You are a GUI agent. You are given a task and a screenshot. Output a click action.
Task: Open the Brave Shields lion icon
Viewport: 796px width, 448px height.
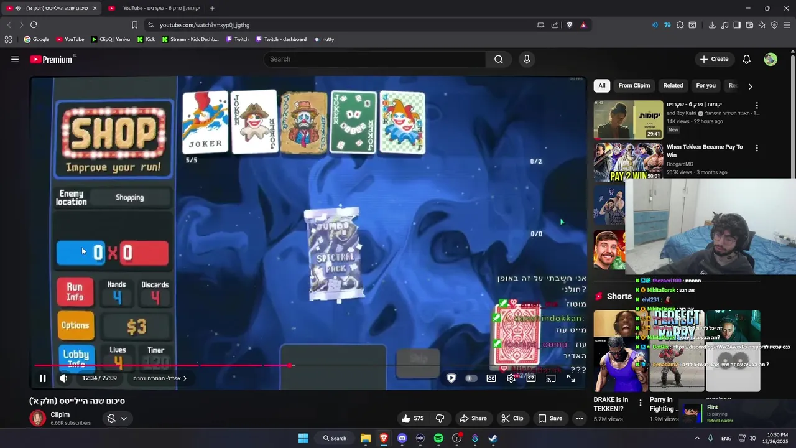click(569, 25)
